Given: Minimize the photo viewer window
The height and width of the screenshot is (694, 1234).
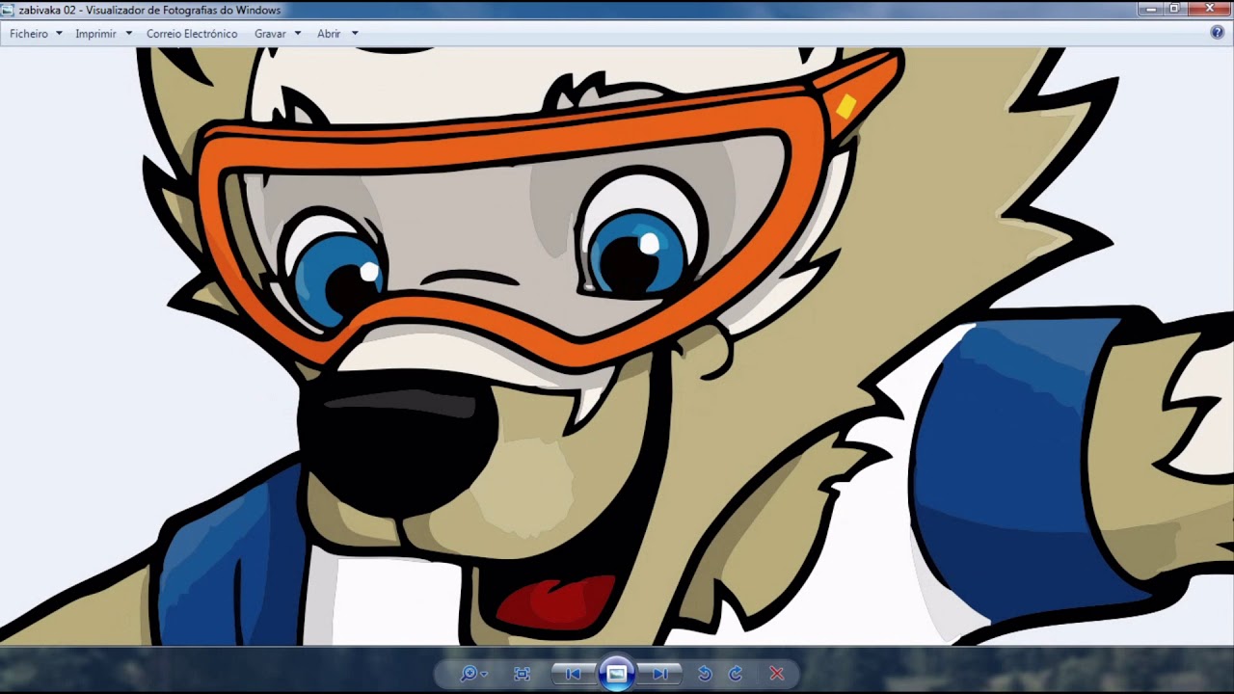Looking at the screenshot, I should coord(1148,9).
